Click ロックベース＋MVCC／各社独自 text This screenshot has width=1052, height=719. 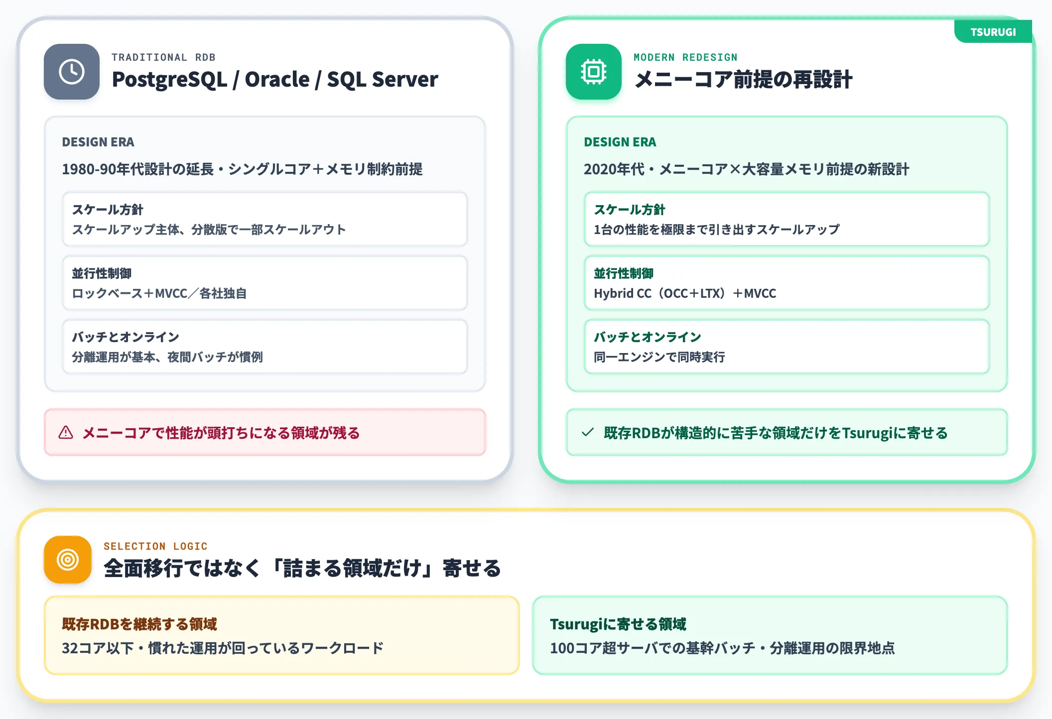pyautogui.click(x=159, y=293)
